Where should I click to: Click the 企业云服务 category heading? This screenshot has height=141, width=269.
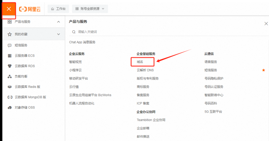click(77, 54)
